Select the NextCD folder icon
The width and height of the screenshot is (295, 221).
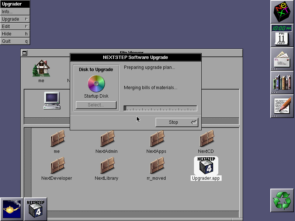206,140
